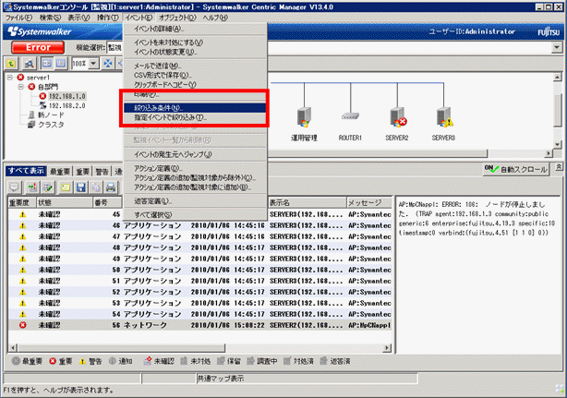Select 192.168.2.0 in the tree

tap(66, 105)
